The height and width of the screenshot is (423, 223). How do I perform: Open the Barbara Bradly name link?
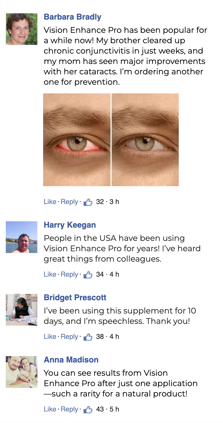pos(72,17)
